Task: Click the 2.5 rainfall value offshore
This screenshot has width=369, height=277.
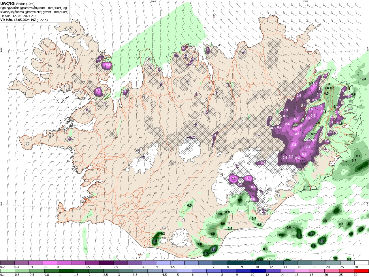Action: point(313,246)
